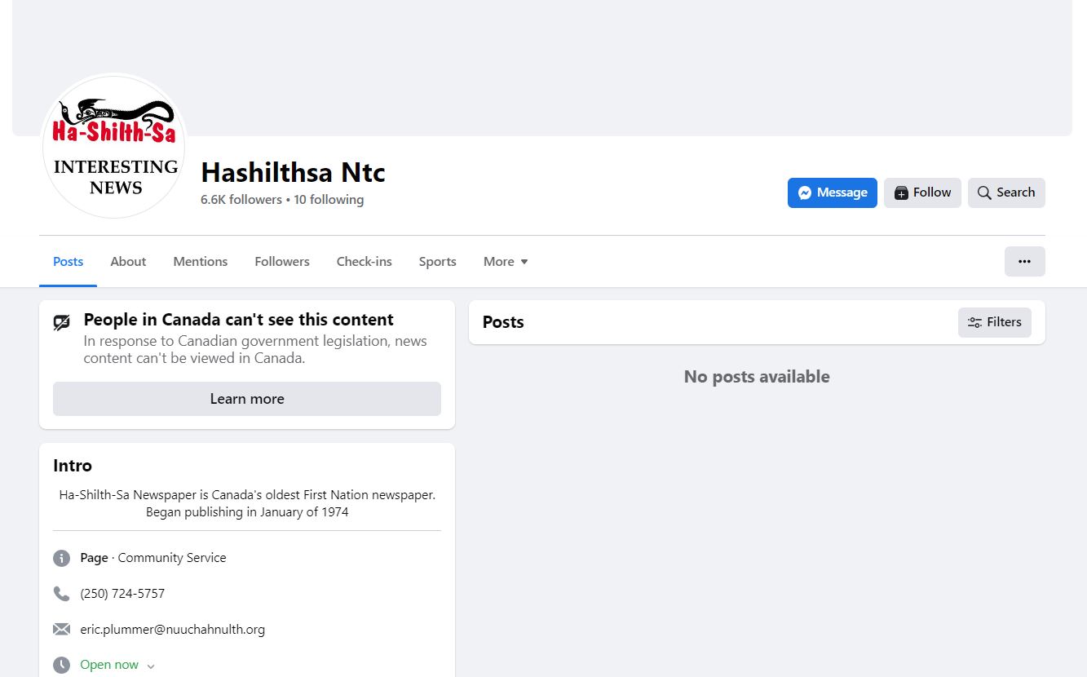This screenshot has width=1087, height=677.
Task: Click the magnifying glass Search icon
Action: [x=984, y=193]
